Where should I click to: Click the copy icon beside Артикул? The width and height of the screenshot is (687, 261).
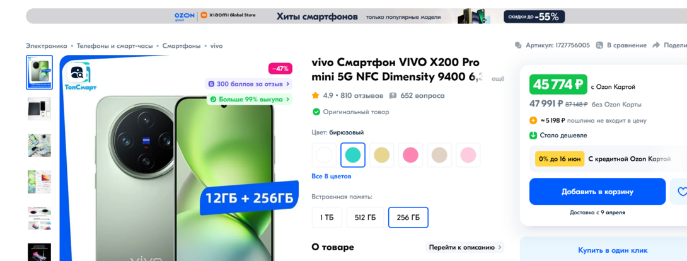click(x=518, y=45)
